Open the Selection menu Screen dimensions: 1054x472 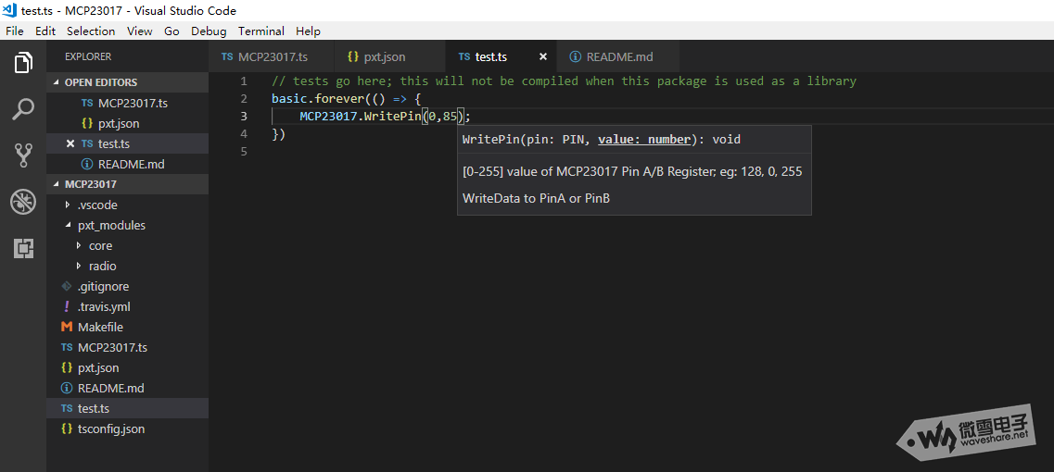91,31
